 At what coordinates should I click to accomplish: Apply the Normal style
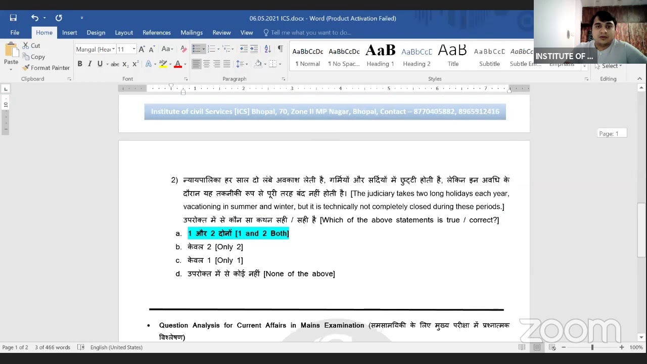[x=308, y=56]
